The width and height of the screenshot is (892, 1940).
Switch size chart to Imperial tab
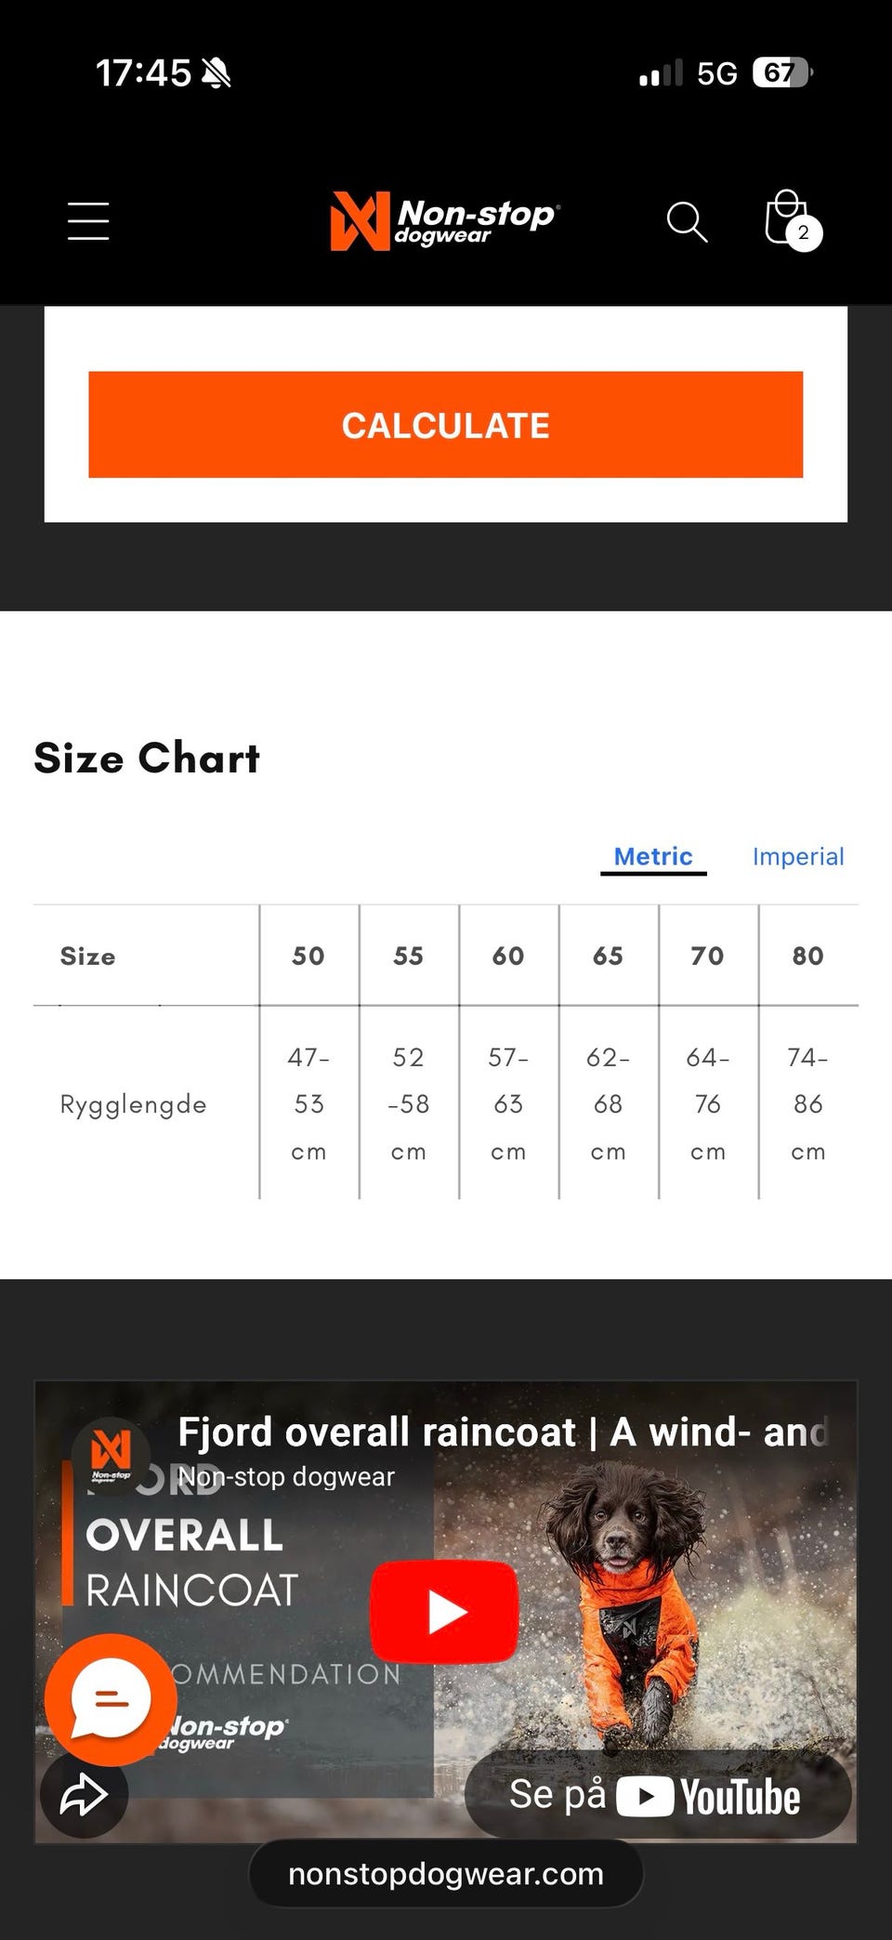point(798,856)
